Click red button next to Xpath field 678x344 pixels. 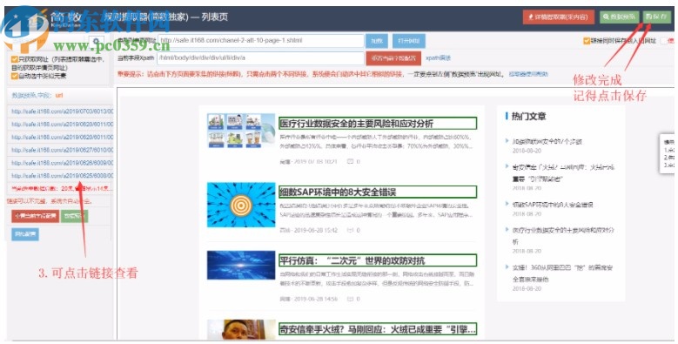[393, 58]
